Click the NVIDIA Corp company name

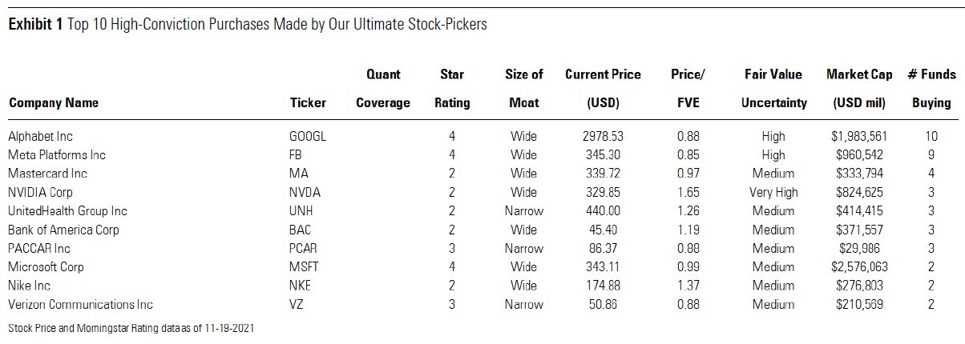click(x=42, y=192)
